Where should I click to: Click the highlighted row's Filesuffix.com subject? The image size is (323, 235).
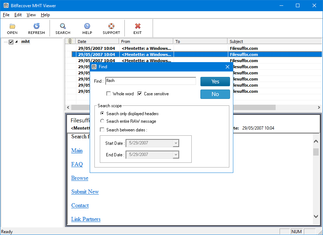pos(244,55)
